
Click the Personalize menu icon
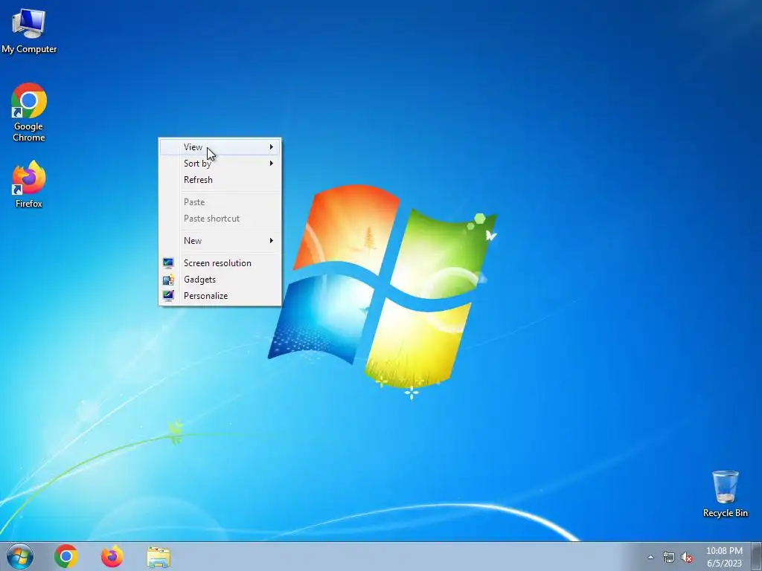[168, 296]
